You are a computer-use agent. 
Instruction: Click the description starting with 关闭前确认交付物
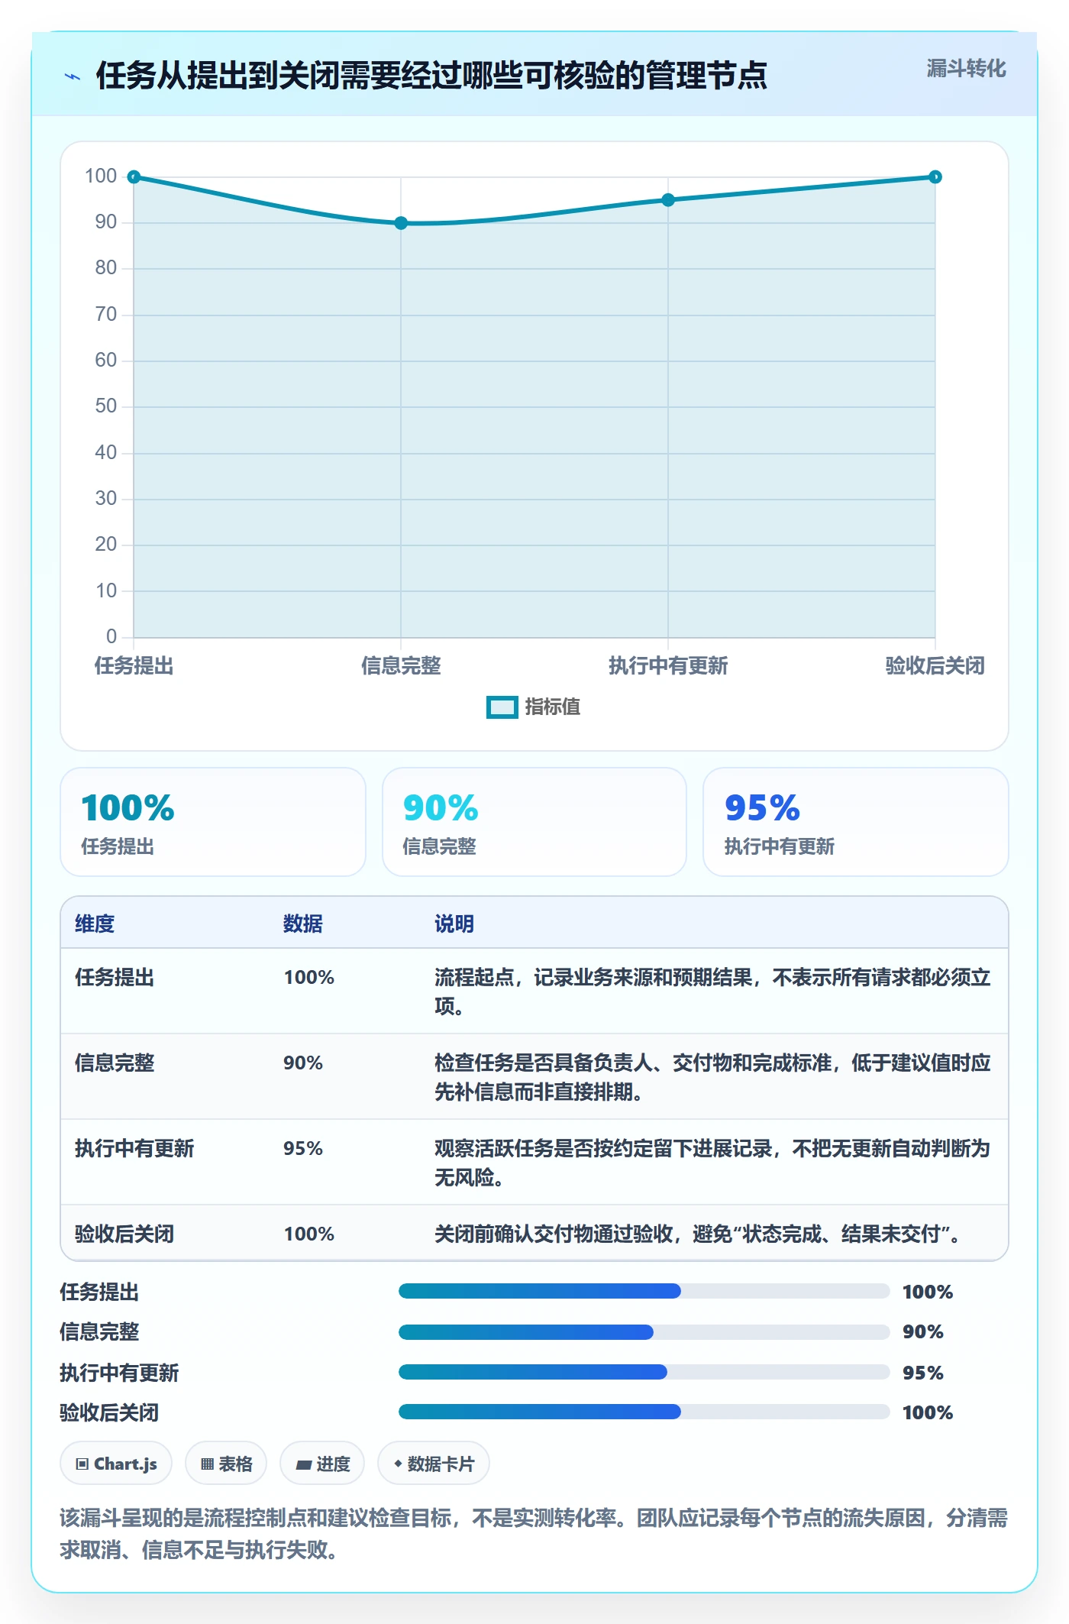click(x=697, y=1234)
